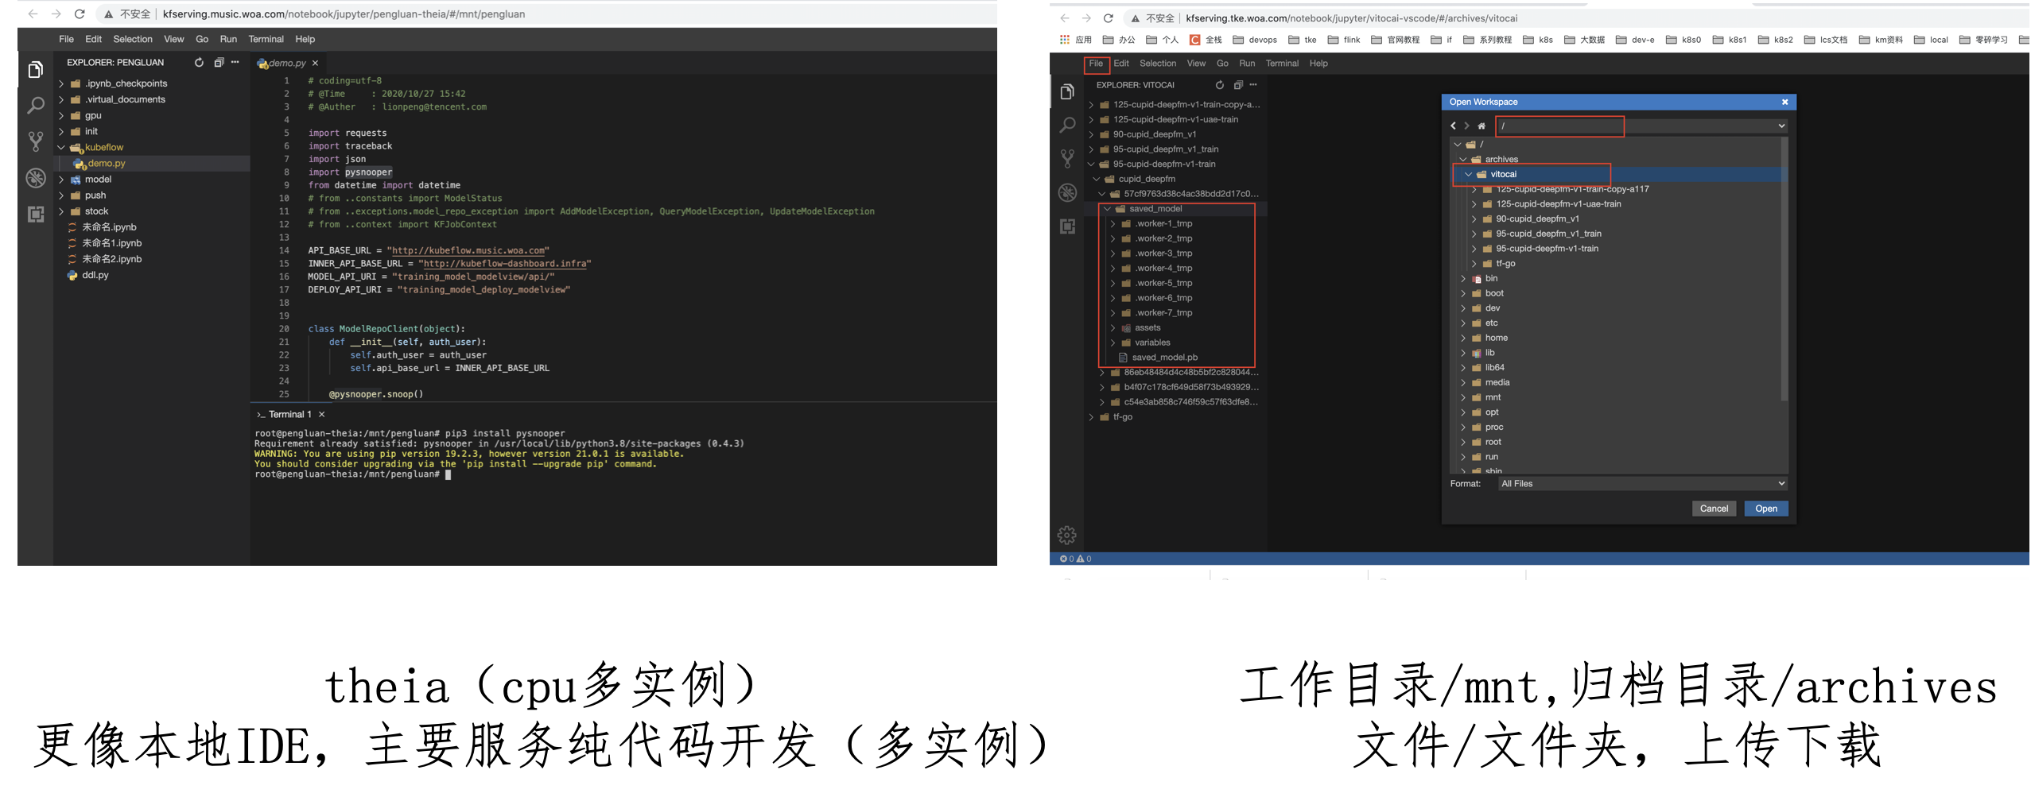Open Explorer view in left Theia window
The width and height of the screenshot is (2031, 801).
[35, 71]
